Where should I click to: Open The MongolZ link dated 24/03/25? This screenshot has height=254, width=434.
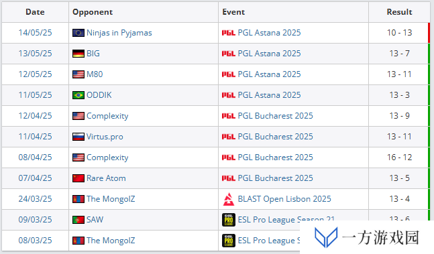click(x=111, y=199)
